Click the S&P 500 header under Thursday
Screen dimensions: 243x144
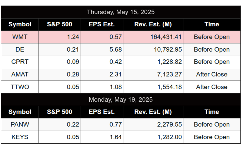[60, 24]
